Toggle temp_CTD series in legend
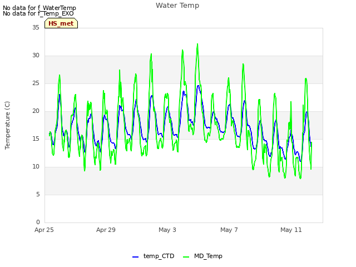 click(x=154, y=256)
